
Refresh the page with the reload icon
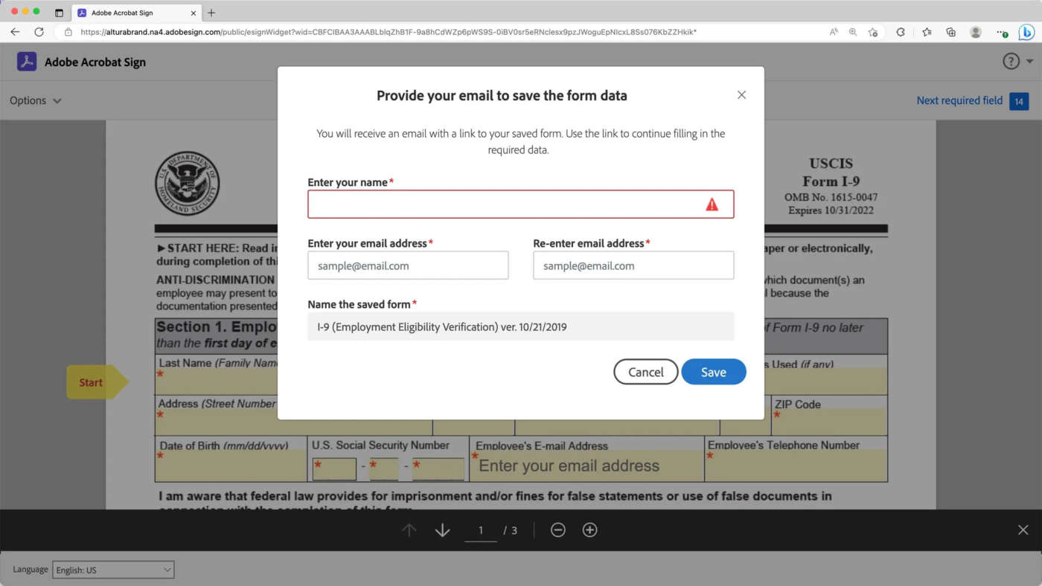point(39,32)
